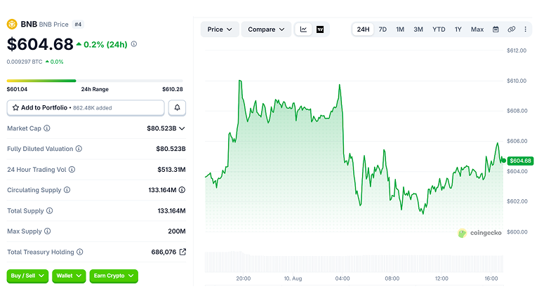Click the $610.28 range high value
Screen dimensions: 539x303
tap(173, 89)
